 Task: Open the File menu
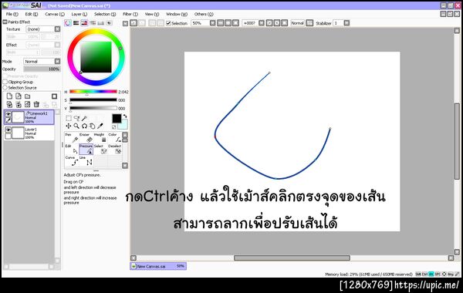(12, 14)
